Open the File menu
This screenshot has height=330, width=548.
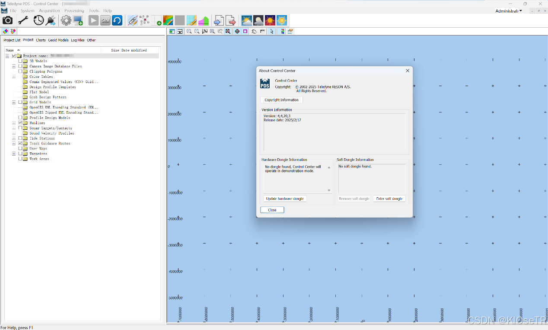13,10
